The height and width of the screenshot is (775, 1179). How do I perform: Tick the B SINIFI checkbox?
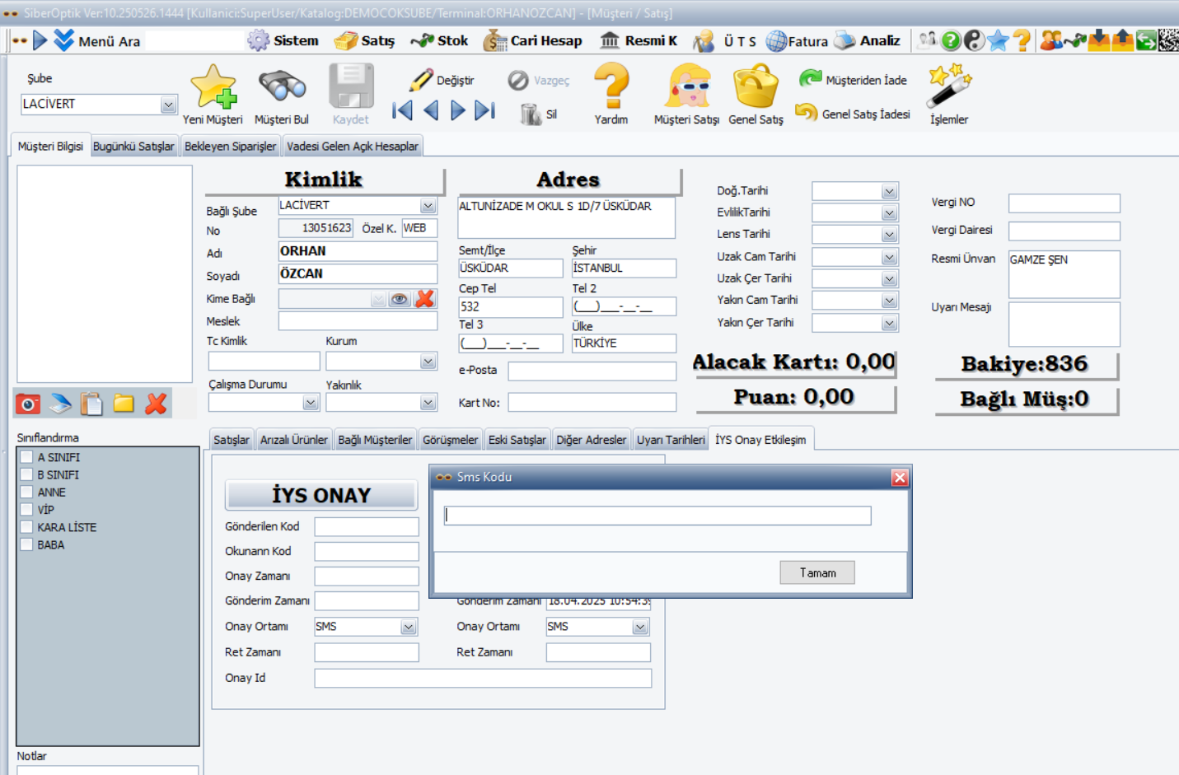[x=27, y=474]
